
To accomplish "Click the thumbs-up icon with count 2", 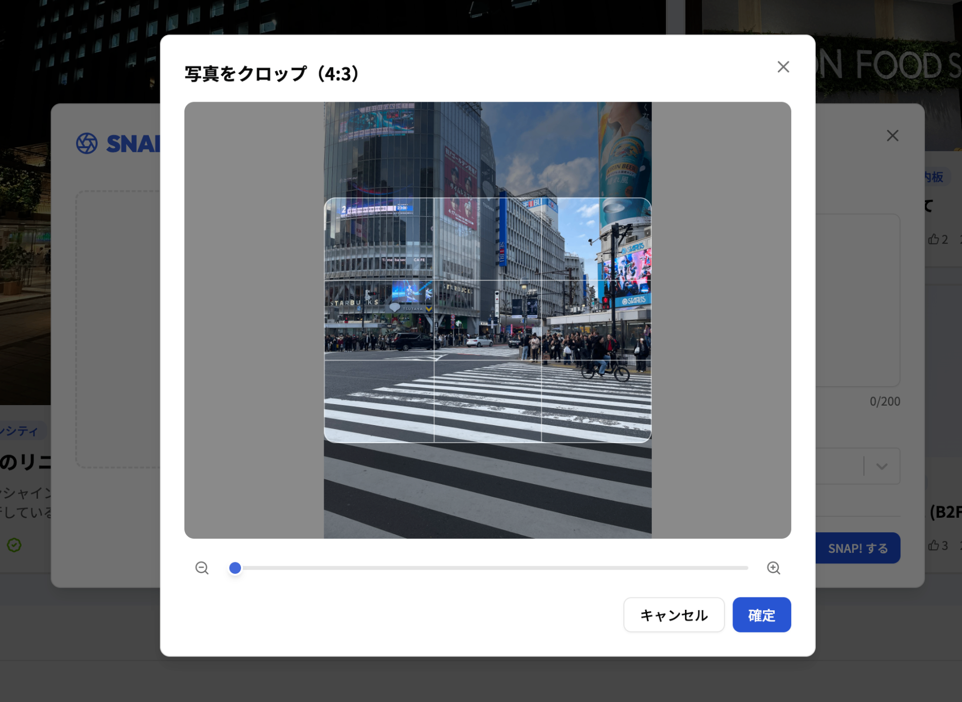I will [933, 239].
